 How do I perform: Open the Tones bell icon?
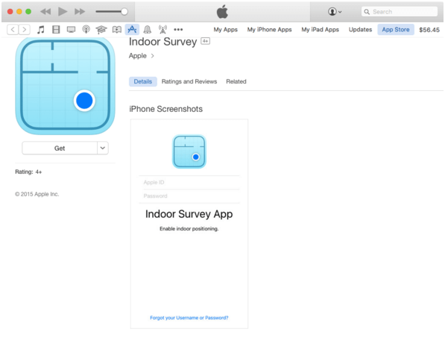point(148,30)
